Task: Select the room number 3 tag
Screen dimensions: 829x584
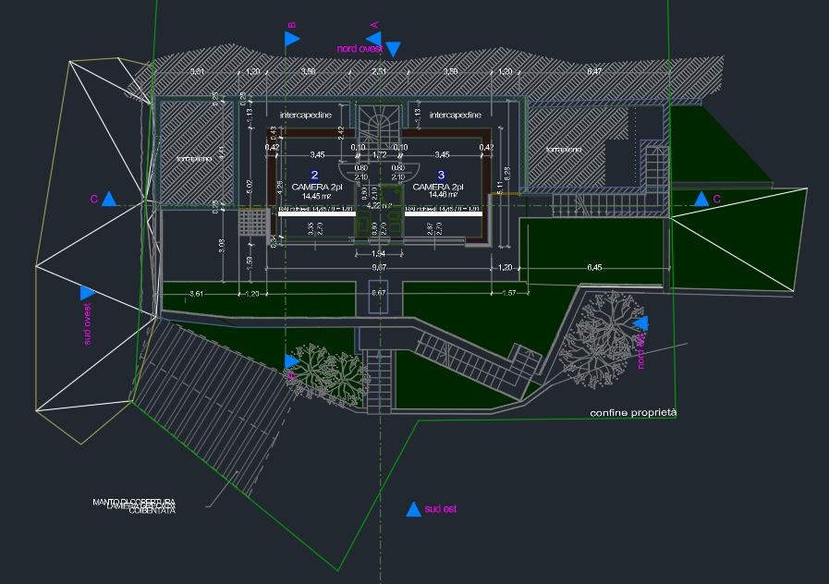Action: tap(441, 175)
